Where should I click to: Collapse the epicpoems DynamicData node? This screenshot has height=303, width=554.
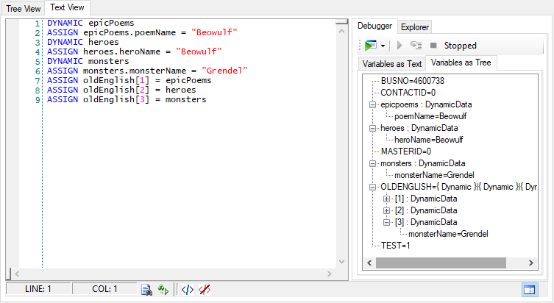(x=374, y=106)
